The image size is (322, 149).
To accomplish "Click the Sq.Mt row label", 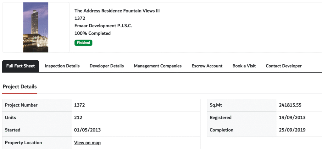I will [216, 105].
